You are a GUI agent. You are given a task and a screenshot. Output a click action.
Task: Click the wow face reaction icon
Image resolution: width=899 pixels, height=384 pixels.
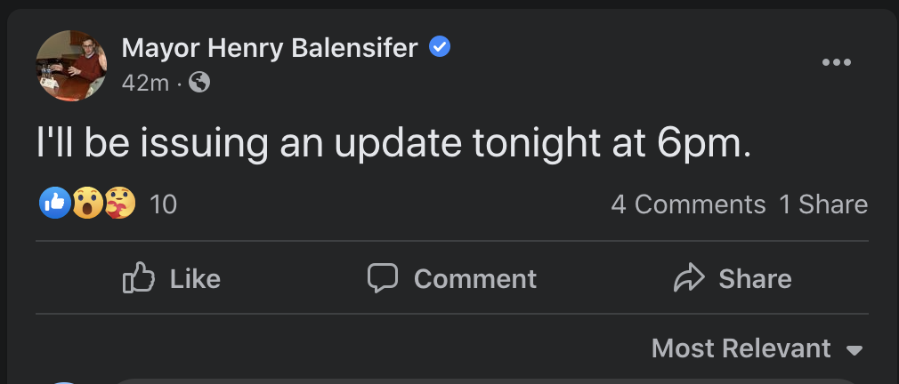(x=86, y=204)
